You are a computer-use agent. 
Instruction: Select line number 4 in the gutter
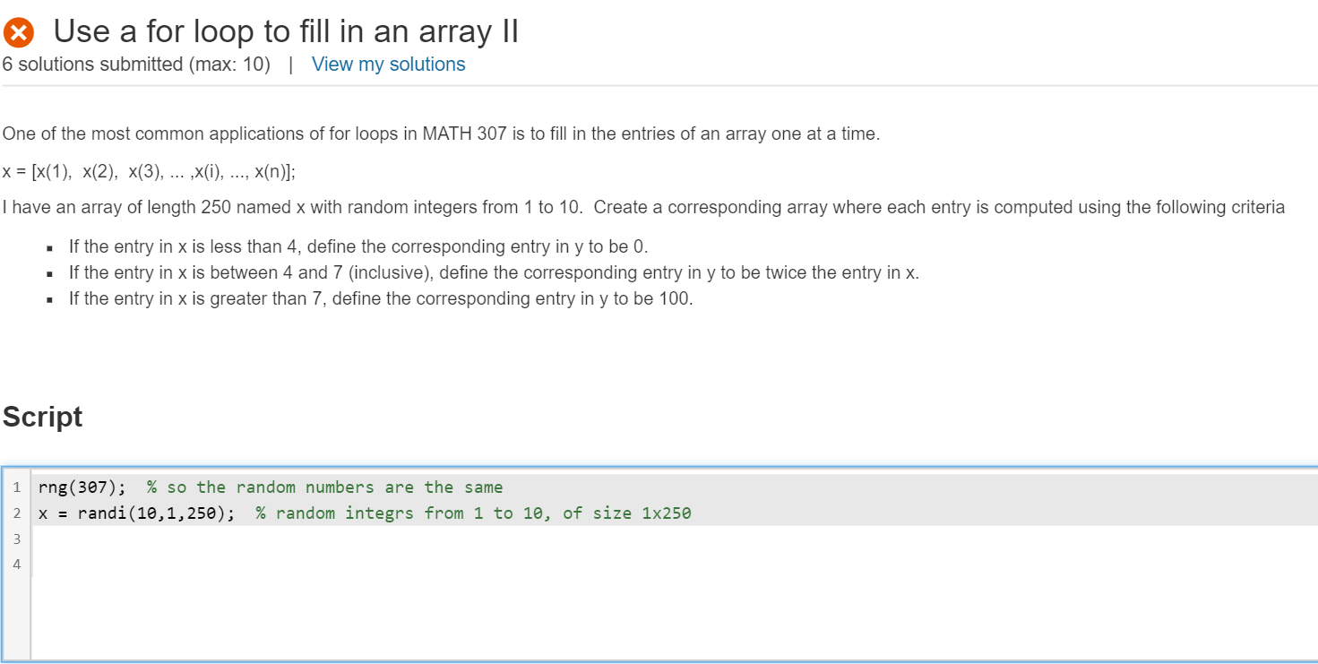click(x=17, y=564)
